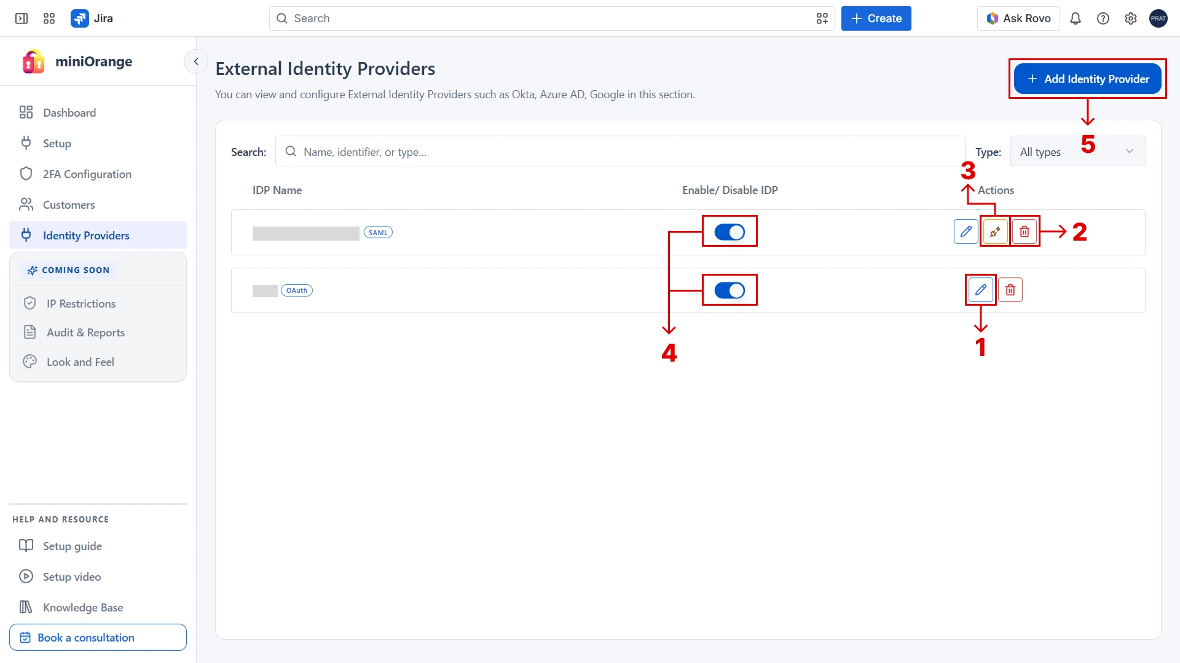Toggle the Jira sidebar panel icon
The width and height of the screenshot is (1180, 663).
coord(22,18)
